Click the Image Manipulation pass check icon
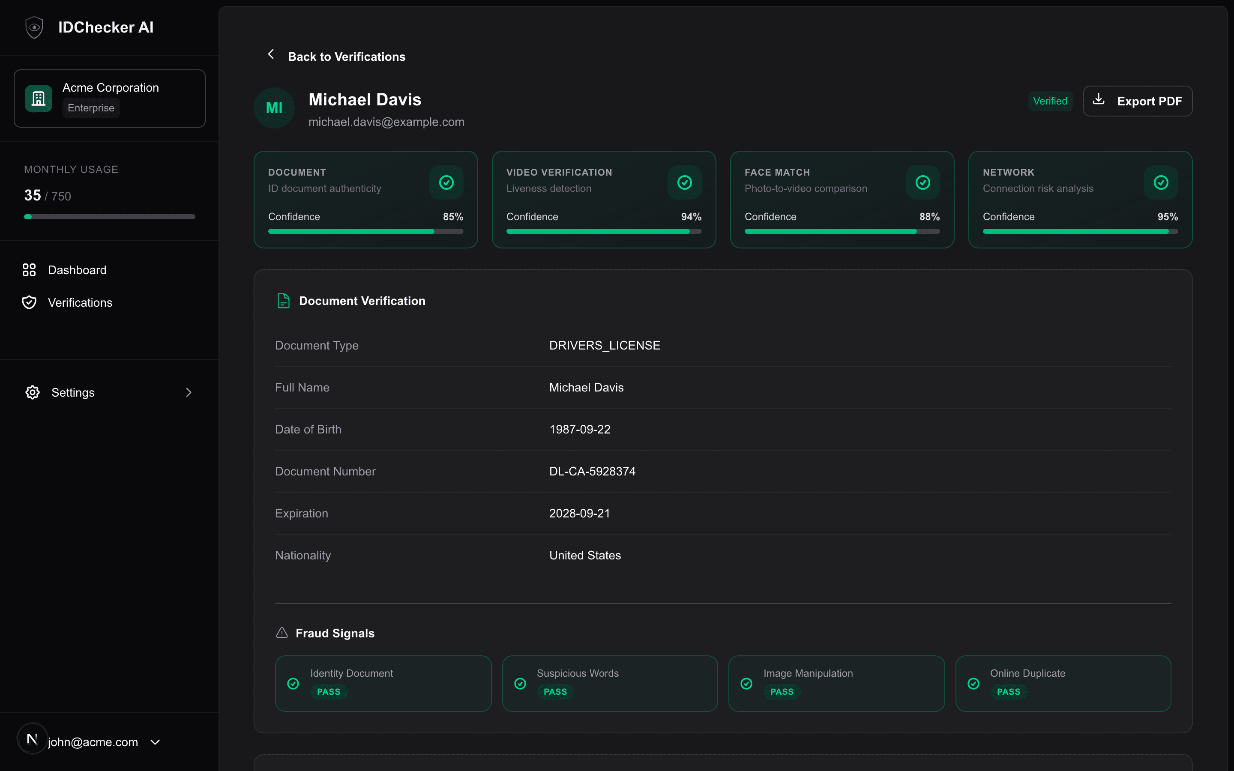1234x771 pixels. point(746,683)
